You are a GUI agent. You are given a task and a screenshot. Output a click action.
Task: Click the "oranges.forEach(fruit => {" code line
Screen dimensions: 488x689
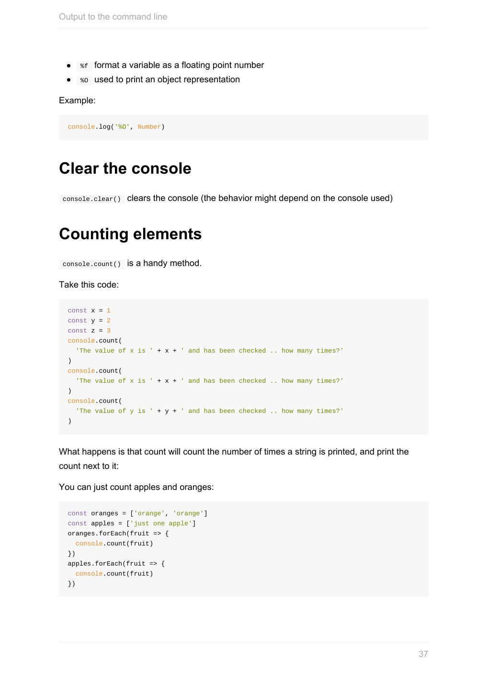118,533
